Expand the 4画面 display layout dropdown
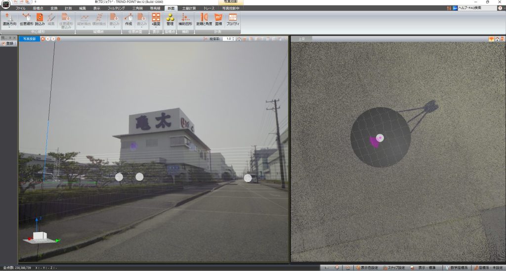 [x=156, y=27]
